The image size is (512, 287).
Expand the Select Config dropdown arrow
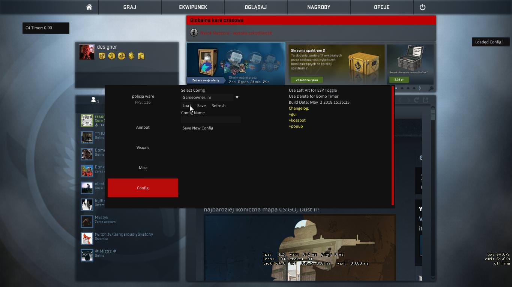[237, 97]
